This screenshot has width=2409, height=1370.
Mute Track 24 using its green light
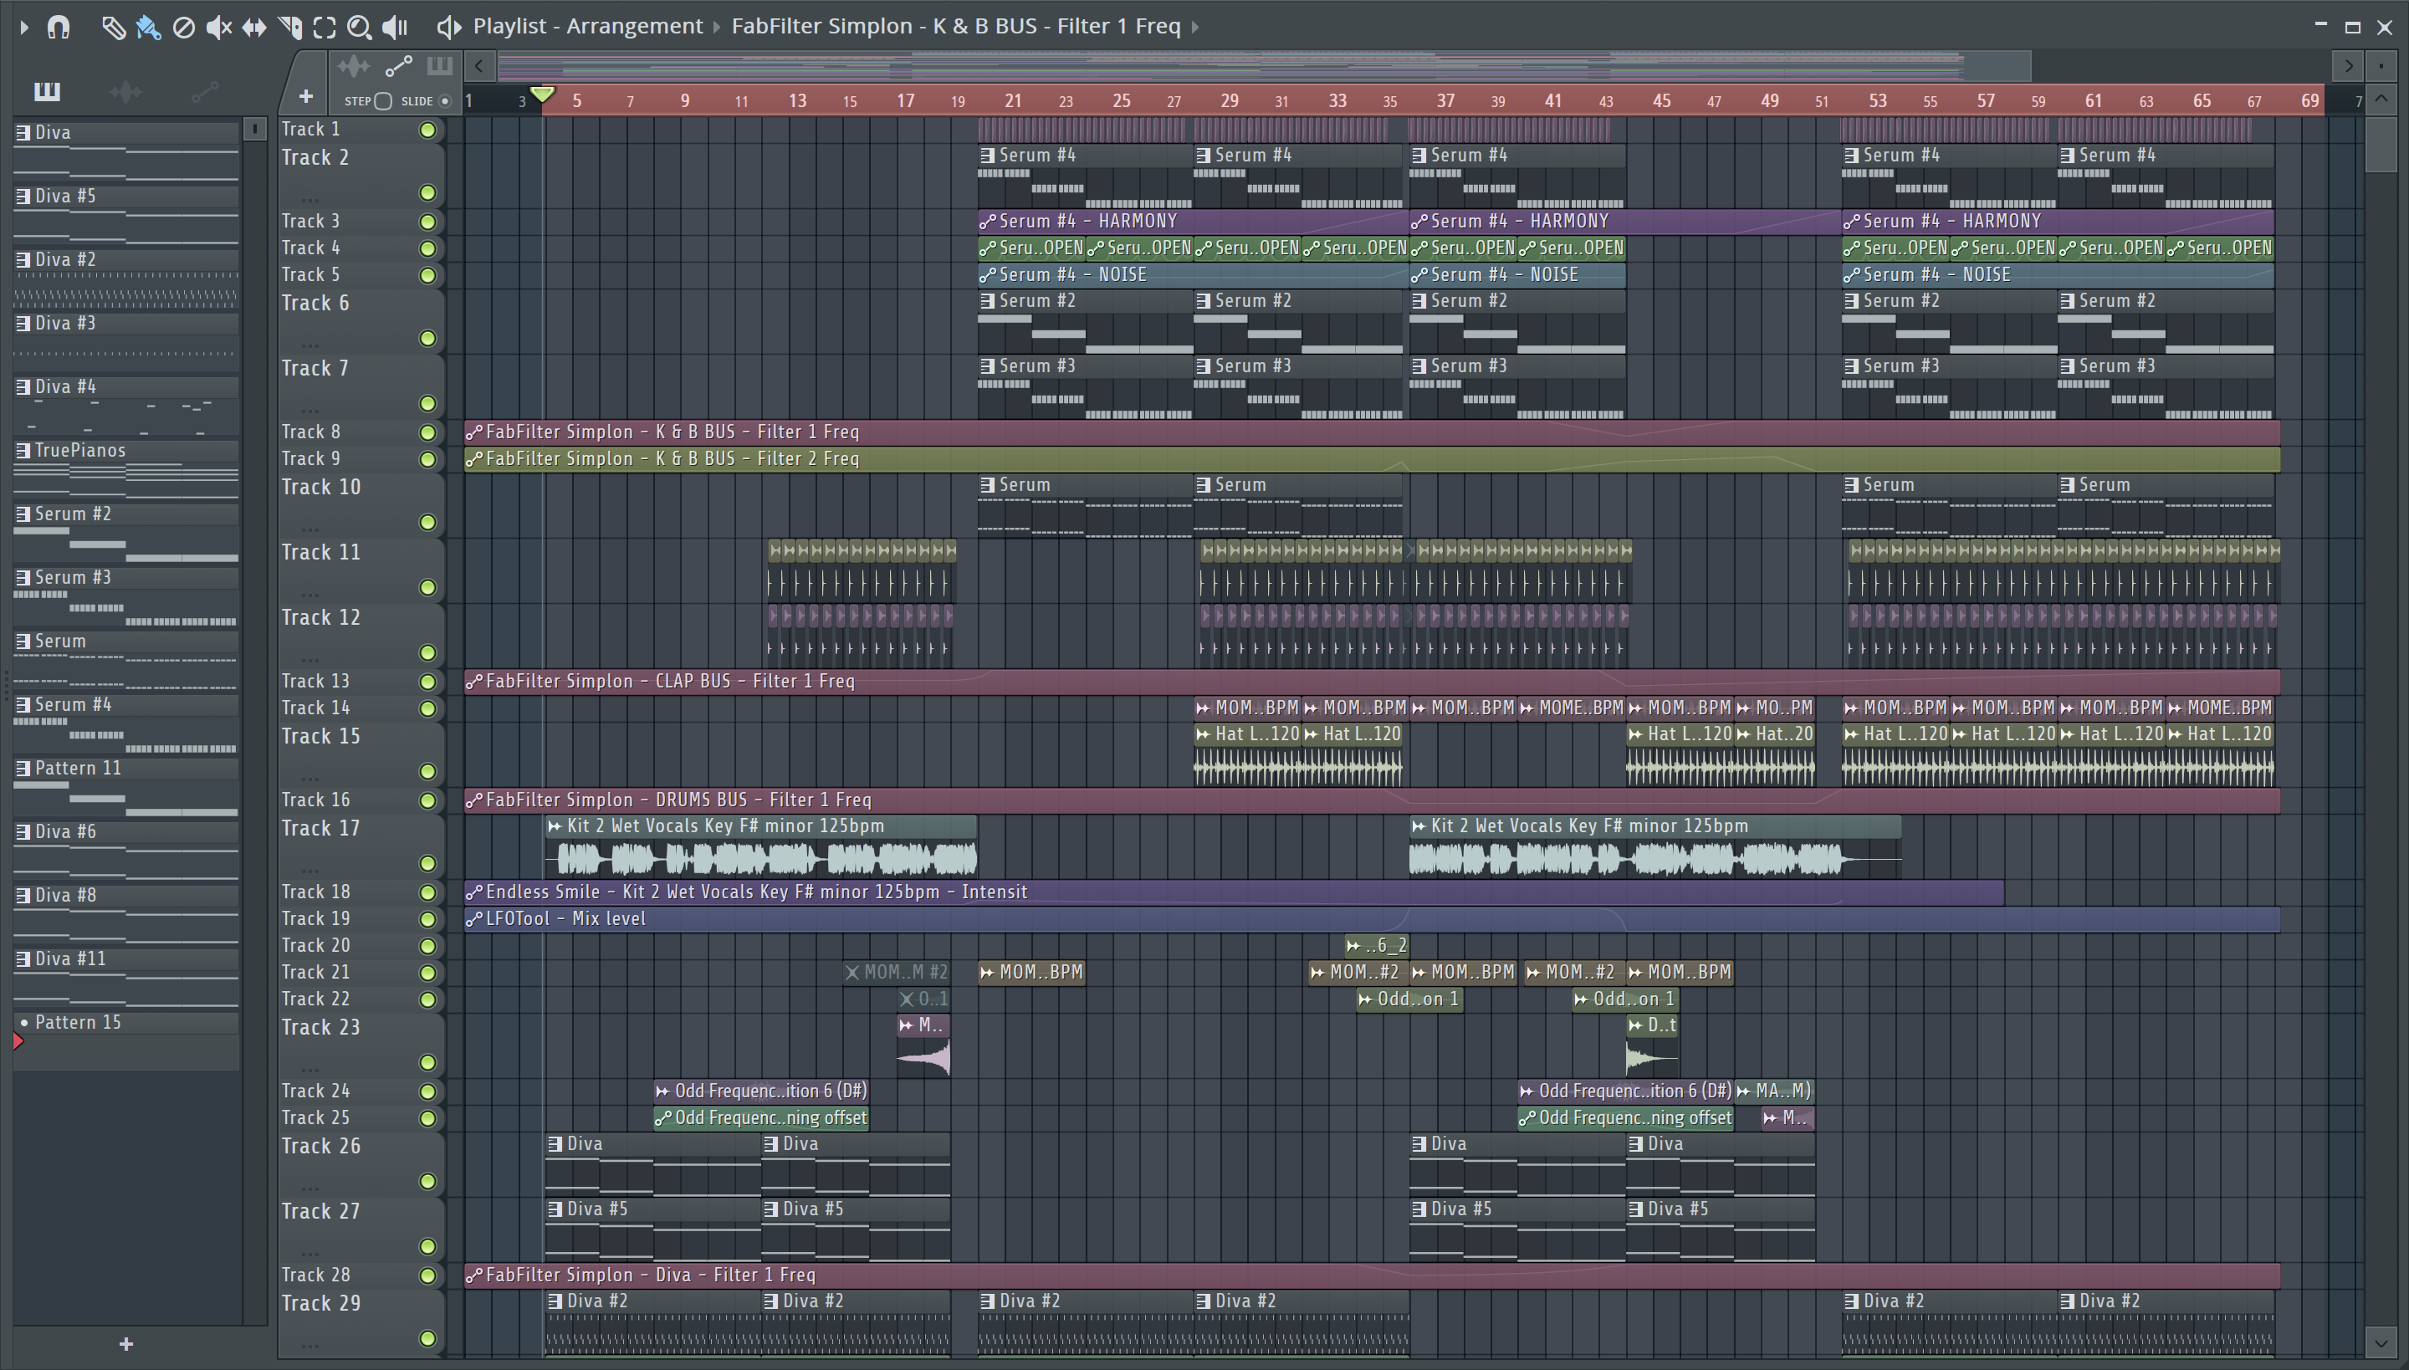[x=427, y=1091]
